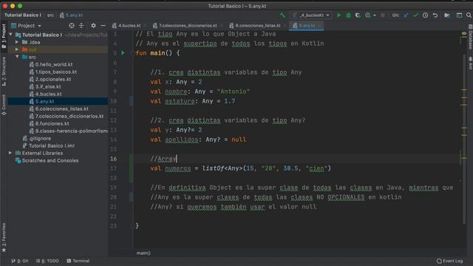Open 3.if_else.kt in project tree
The height and width of the screenshot is (266, 473).
(x=48, y=86)
